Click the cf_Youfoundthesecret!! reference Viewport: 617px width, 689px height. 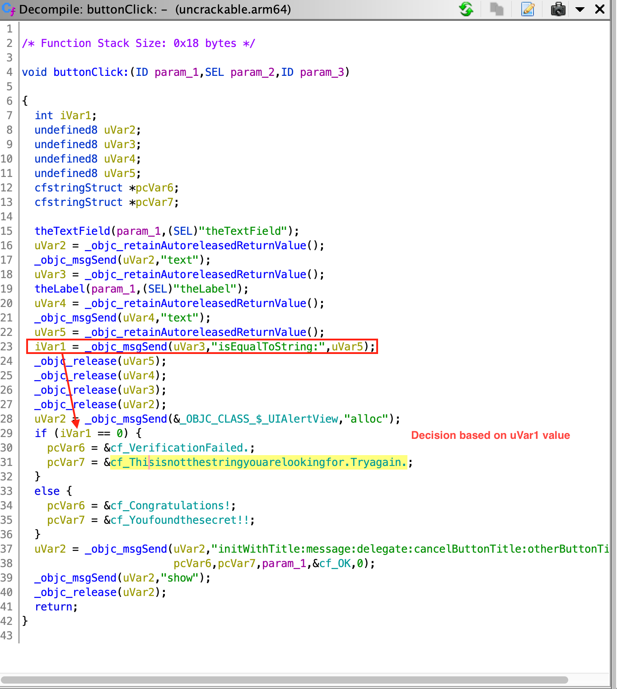pos(180,520)
